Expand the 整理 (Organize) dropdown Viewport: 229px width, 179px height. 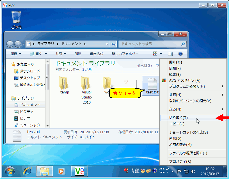click(x=16, y=54)
